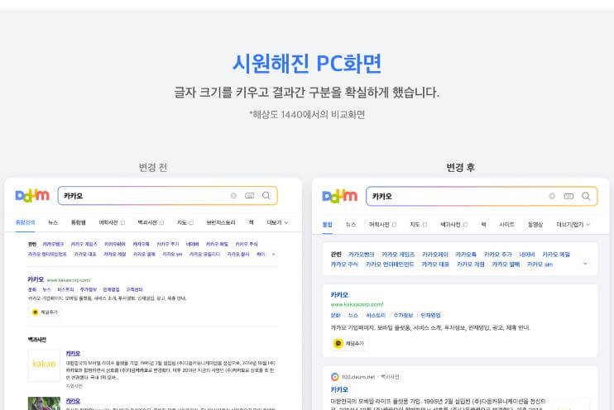This screenshot has width=614, height=410.
Task: Open the 백과사전 tab in 변경 전
Action: click(151, 222)
